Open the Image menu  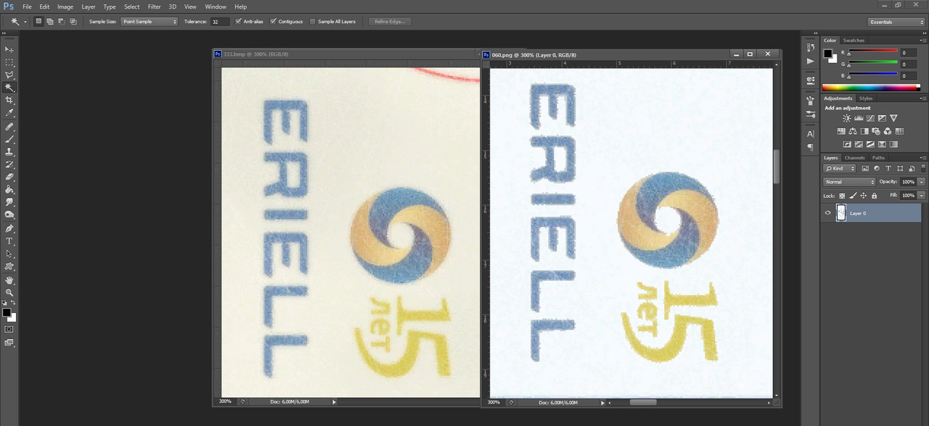coord(65,7)
